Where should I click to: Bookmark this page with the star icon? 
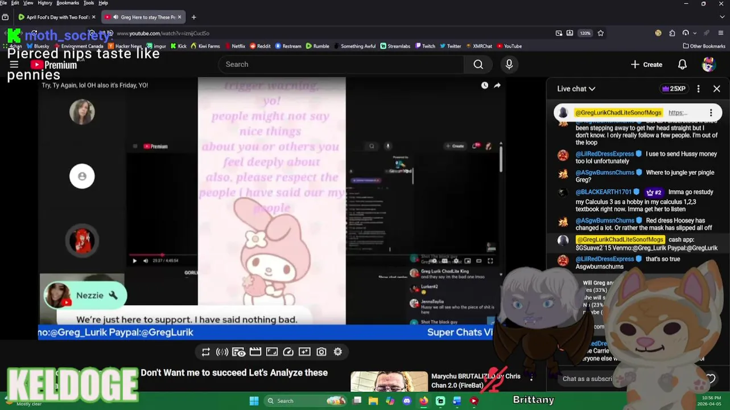[601, 33]
